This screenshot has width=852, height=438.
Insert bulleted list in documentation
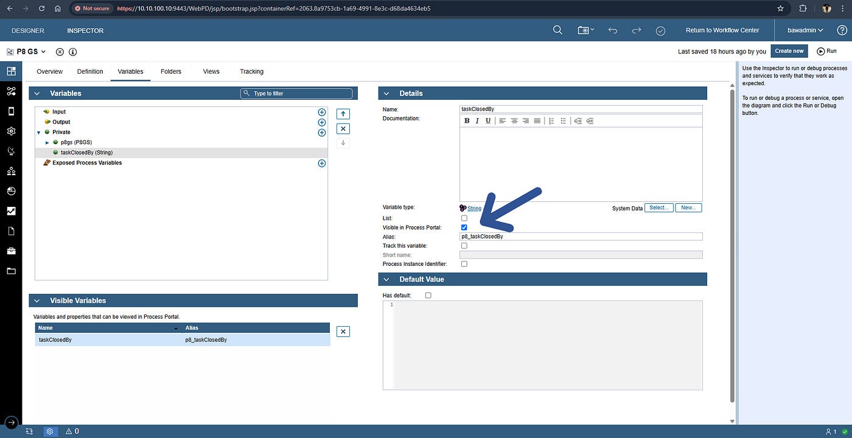tap(563, 121)
